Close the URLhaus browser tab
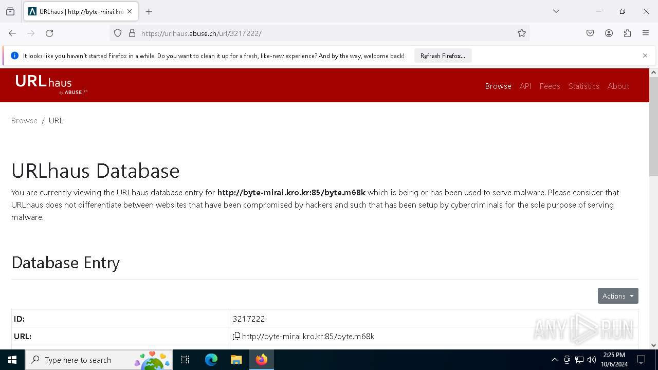Viewport: 658px width, 370px height. pyautogui.click(x=130, y=11)
